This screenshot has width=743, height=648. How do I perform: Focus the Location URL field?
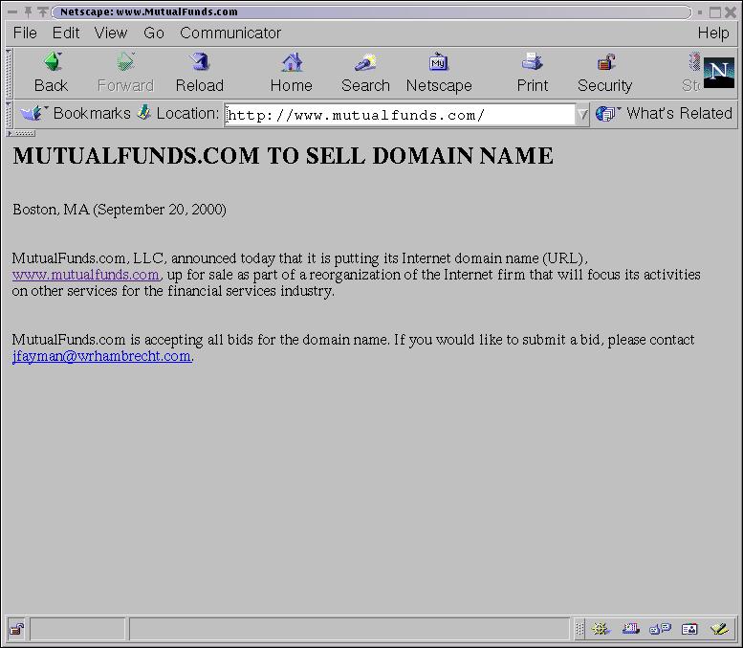point(400,115)
